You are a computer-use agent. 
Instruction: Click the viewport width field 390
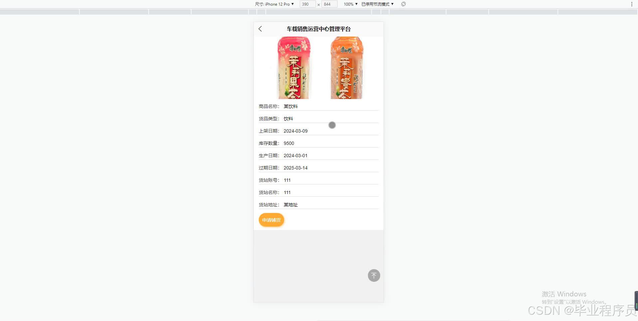307,4
